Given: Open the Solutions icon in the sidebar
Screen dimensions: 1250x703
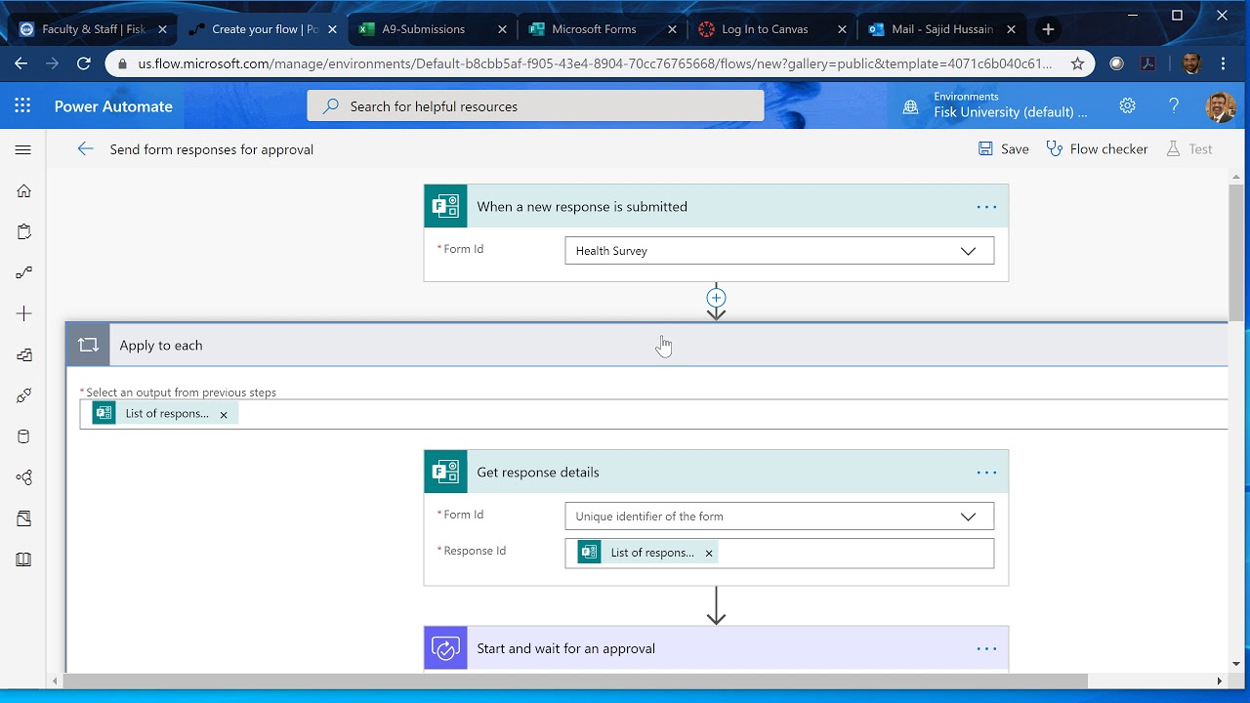Looking at the screenshot, I should tap(23, 518).
